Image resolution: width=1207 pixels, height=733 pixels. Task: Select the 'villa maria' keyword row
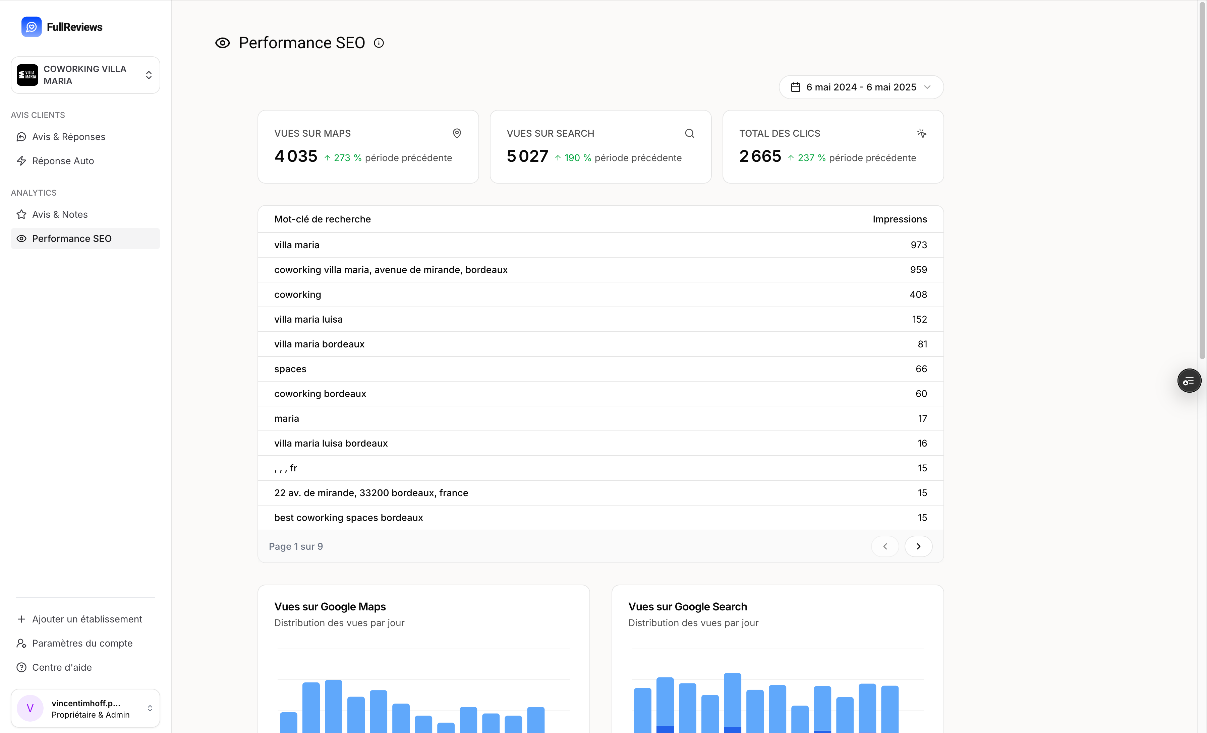click(x=600, y=245)
